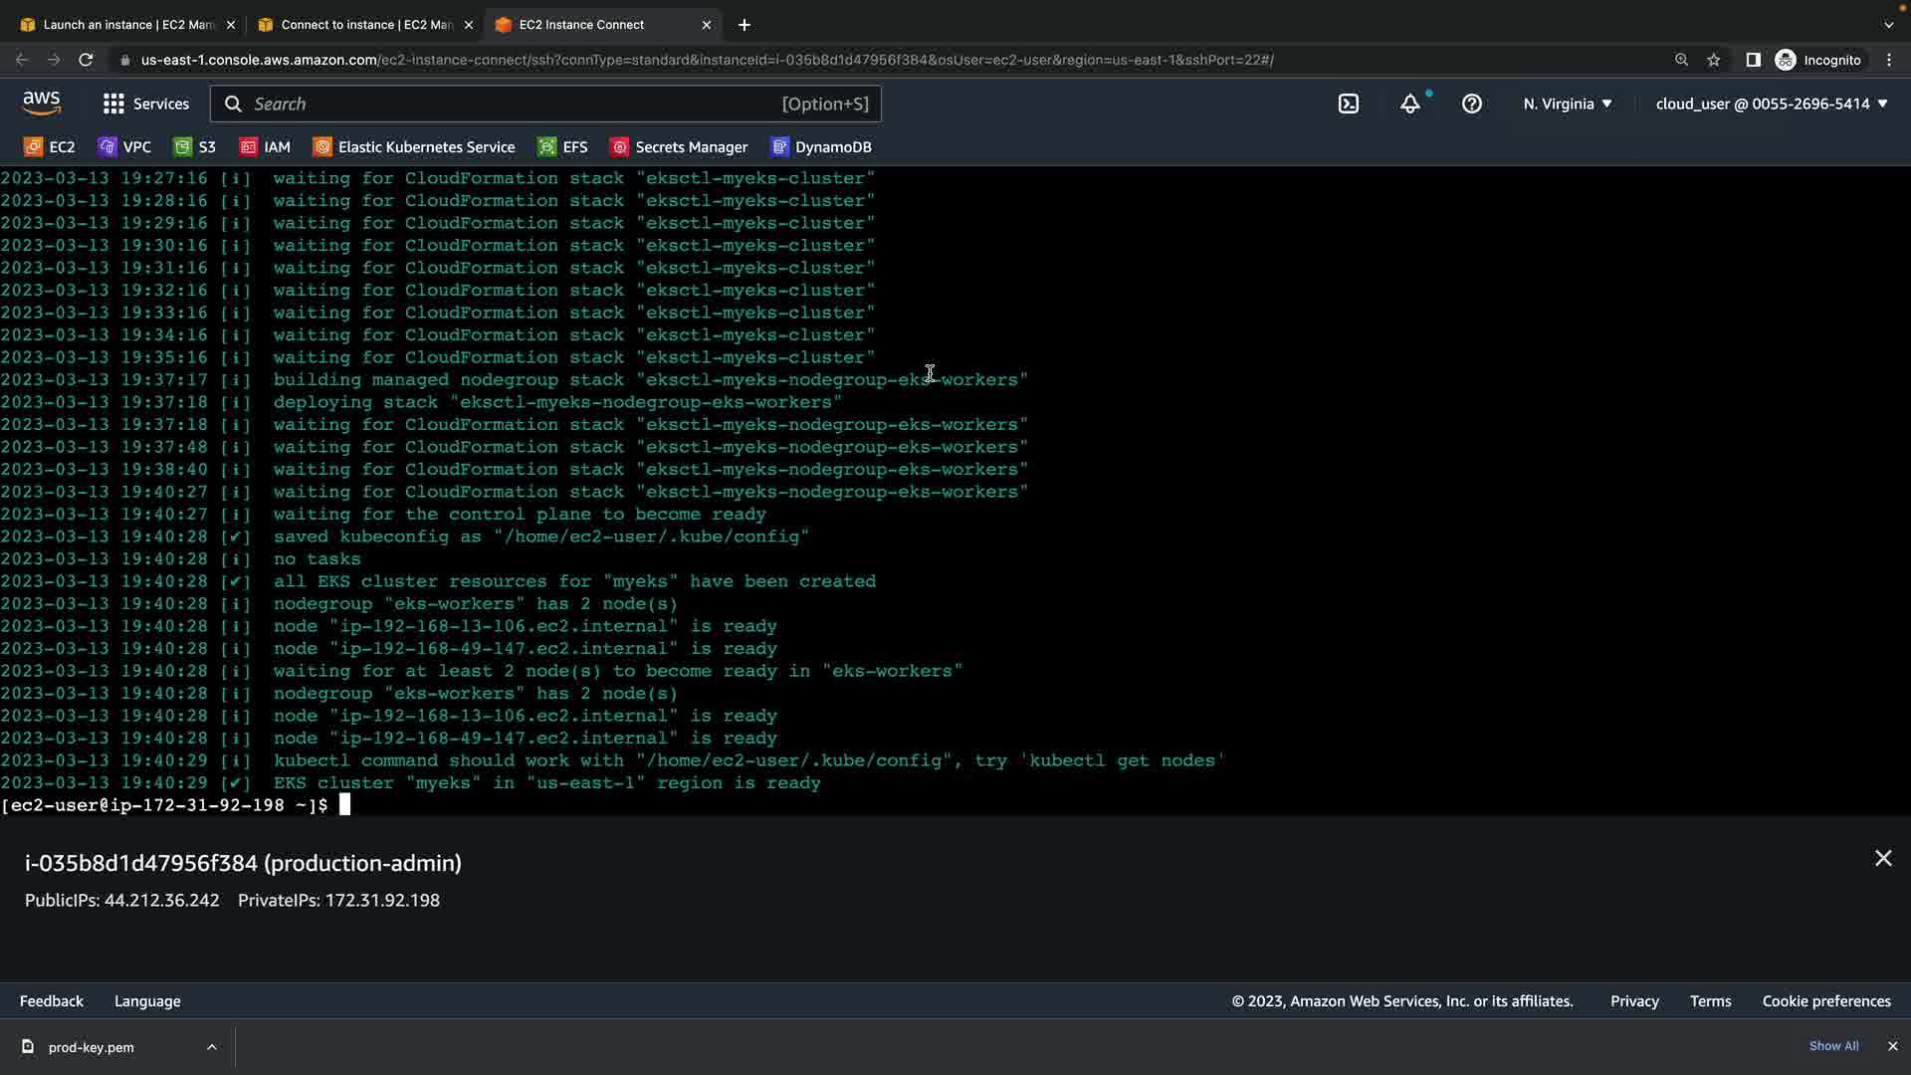Expand prod-key.pem download options chevron
Image resolution: width=1911 pixels, height=1075 pixels.
pyautogui.click(x=212, y=1047)
